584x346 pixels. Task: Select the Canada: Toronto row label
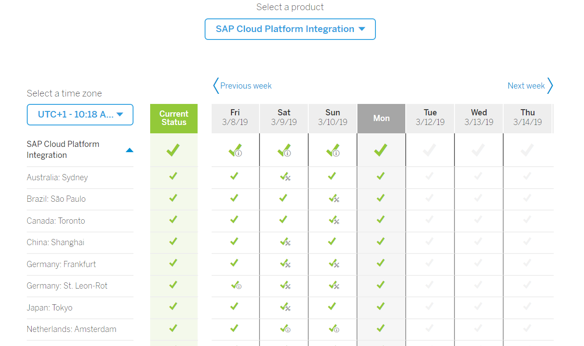pos(56,221)
